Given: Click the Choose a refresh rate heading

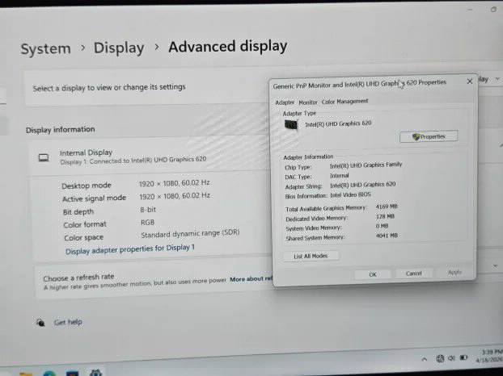Looking at the screenshot, I should pyautogui.click(x=78, y=277).
